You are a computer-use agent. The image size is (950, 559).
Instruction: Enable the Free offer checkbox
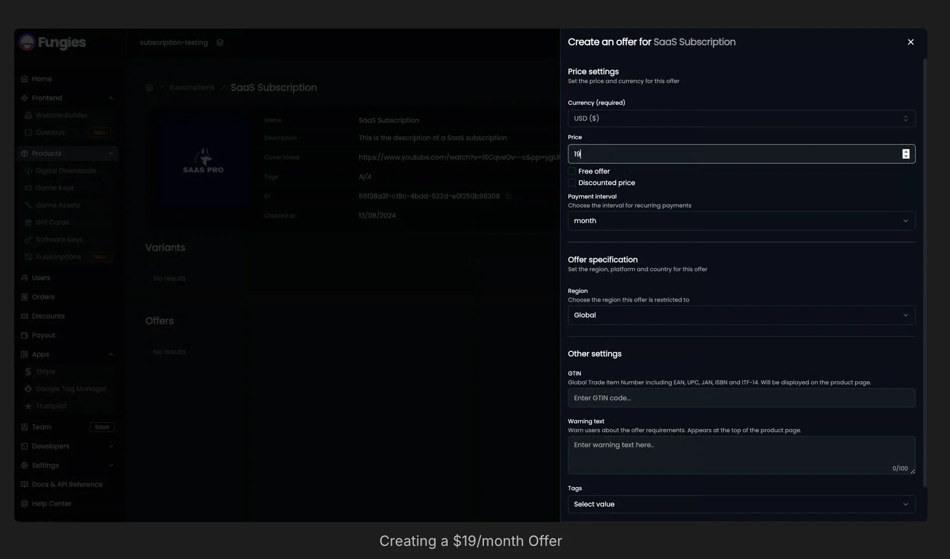572,171
